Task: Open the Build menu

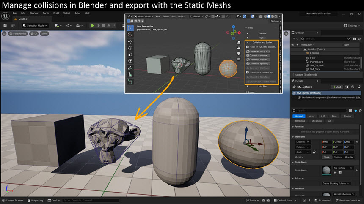Action: tap(56, 13)
